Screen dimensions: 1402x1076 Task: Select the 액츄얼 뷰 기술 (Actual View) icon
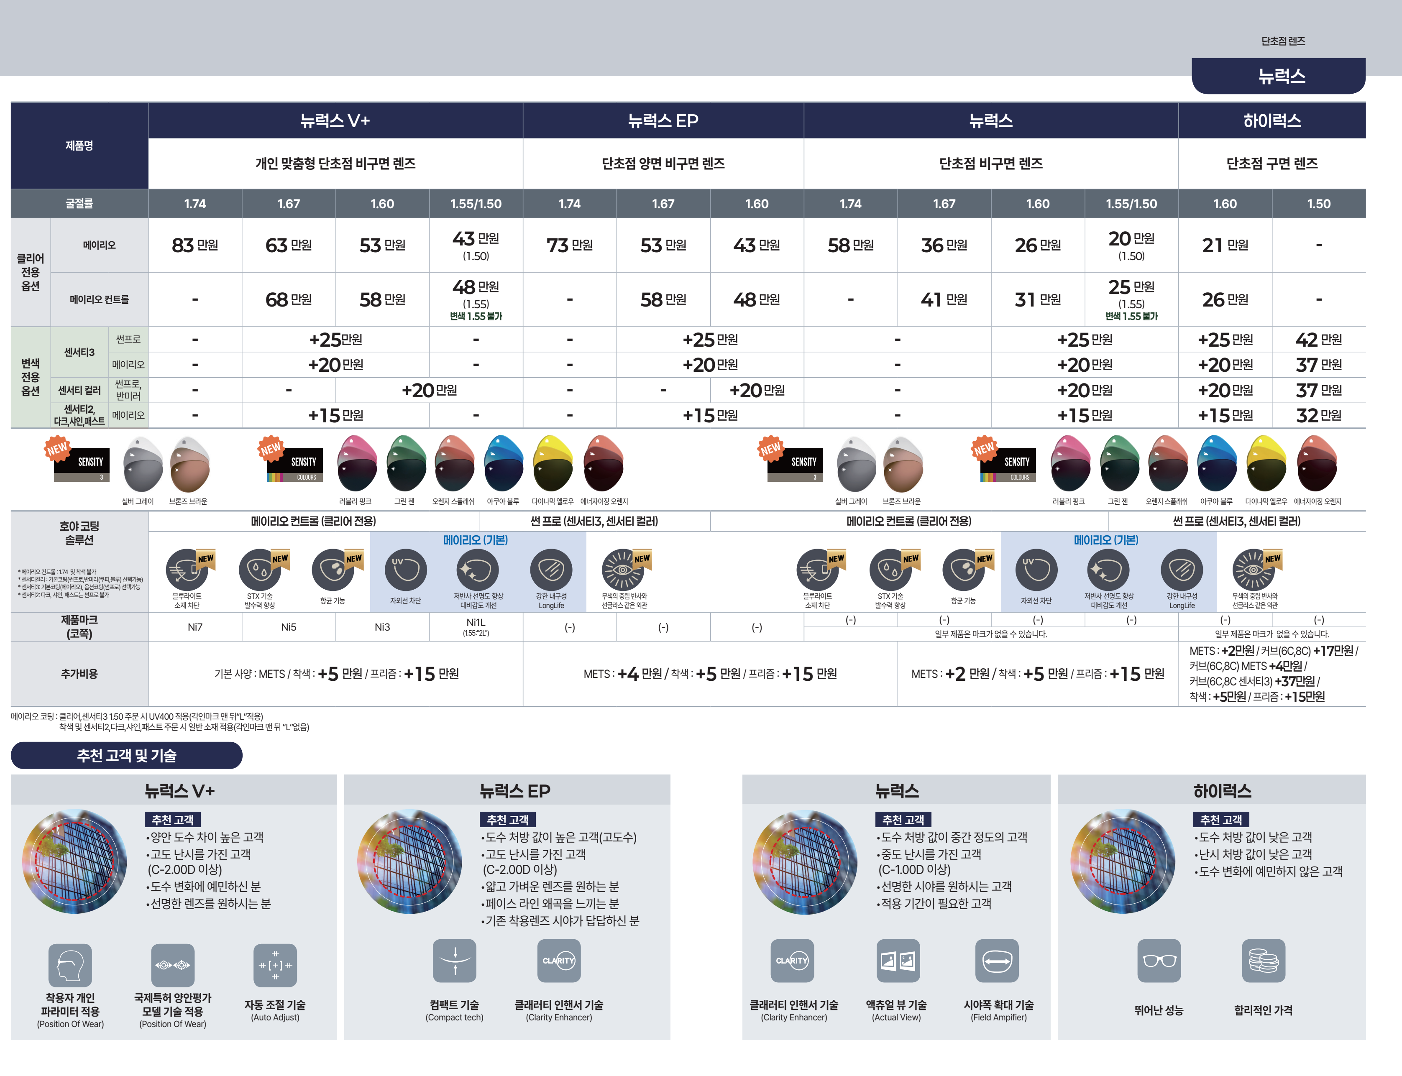pyautogui.click(x=898, y=961)
